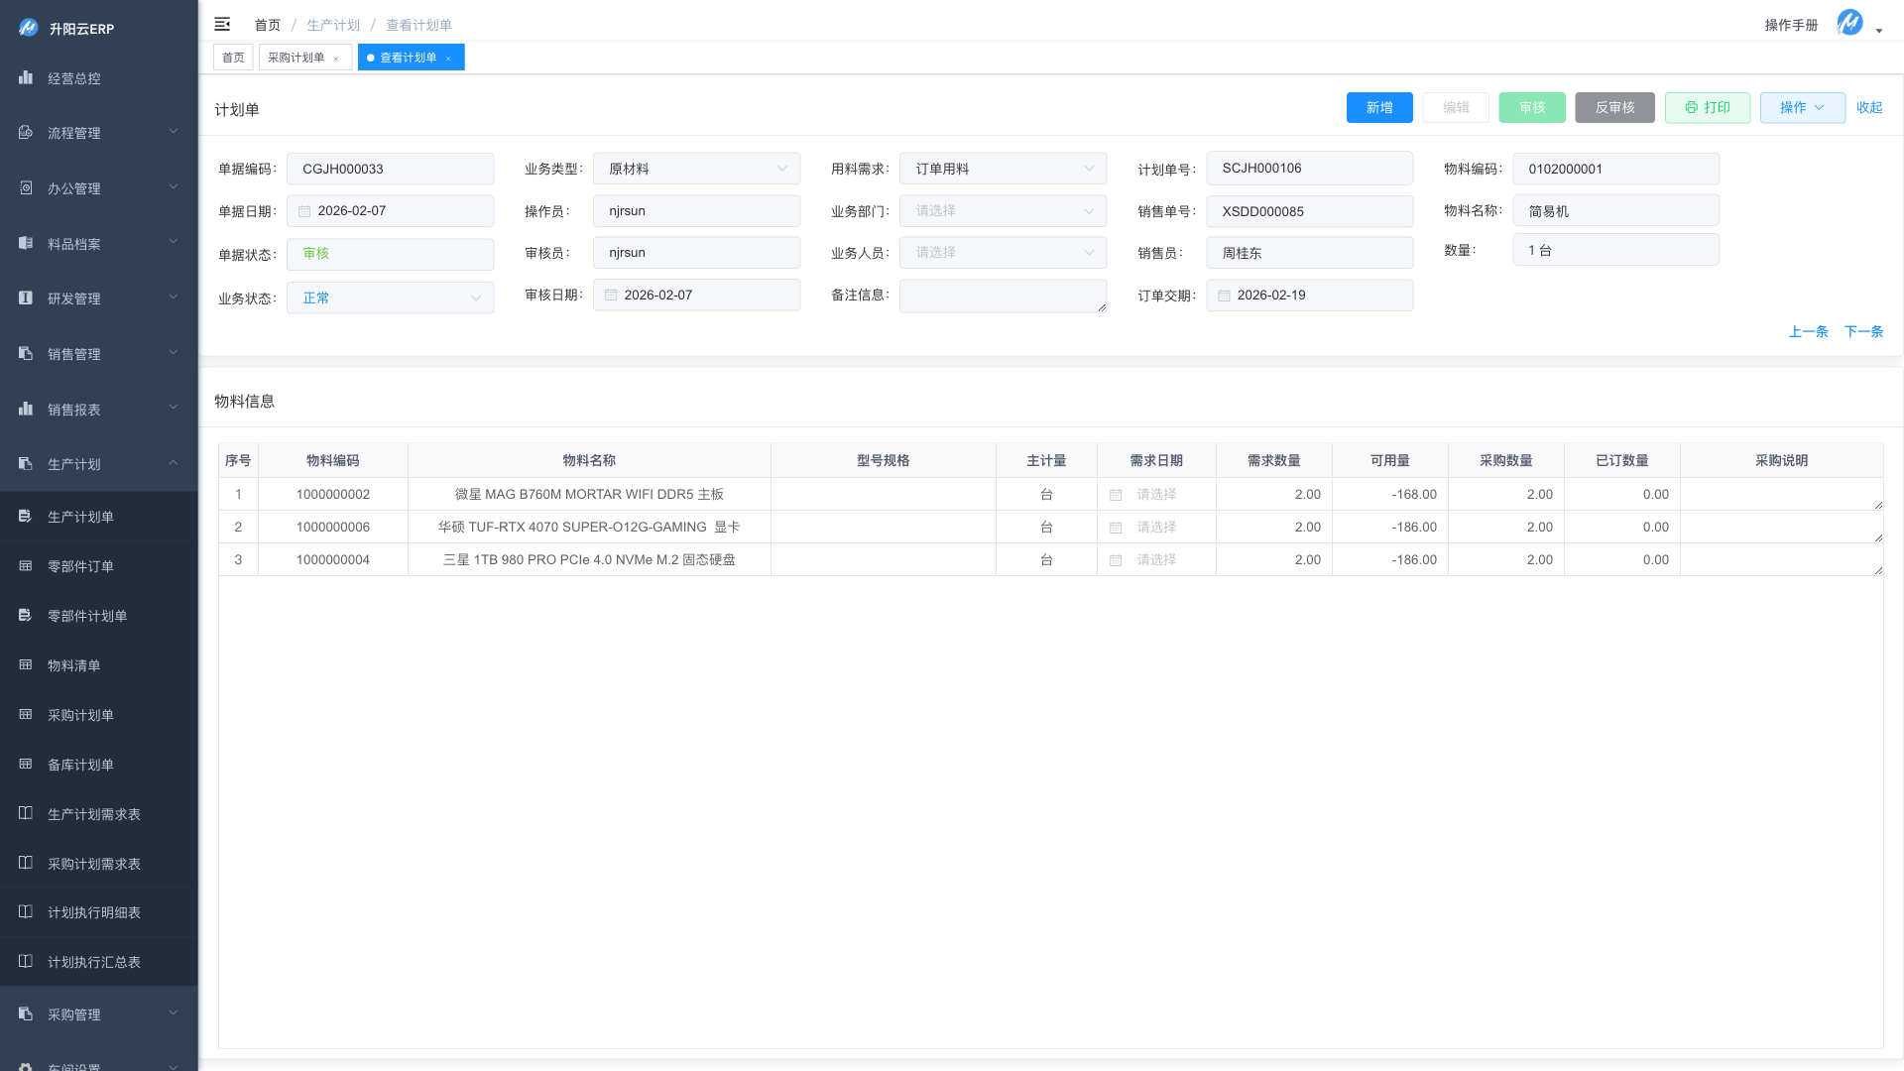Click the 物料清单 sidebar icon

pos(26,664)
